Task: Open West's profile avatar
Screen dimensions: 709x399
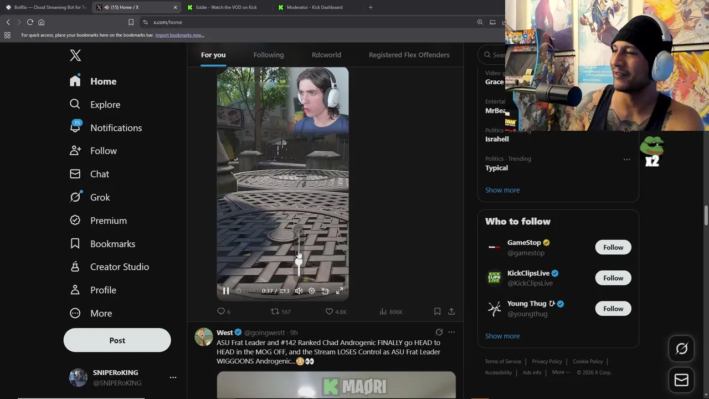Action: [x=204, y=336]
